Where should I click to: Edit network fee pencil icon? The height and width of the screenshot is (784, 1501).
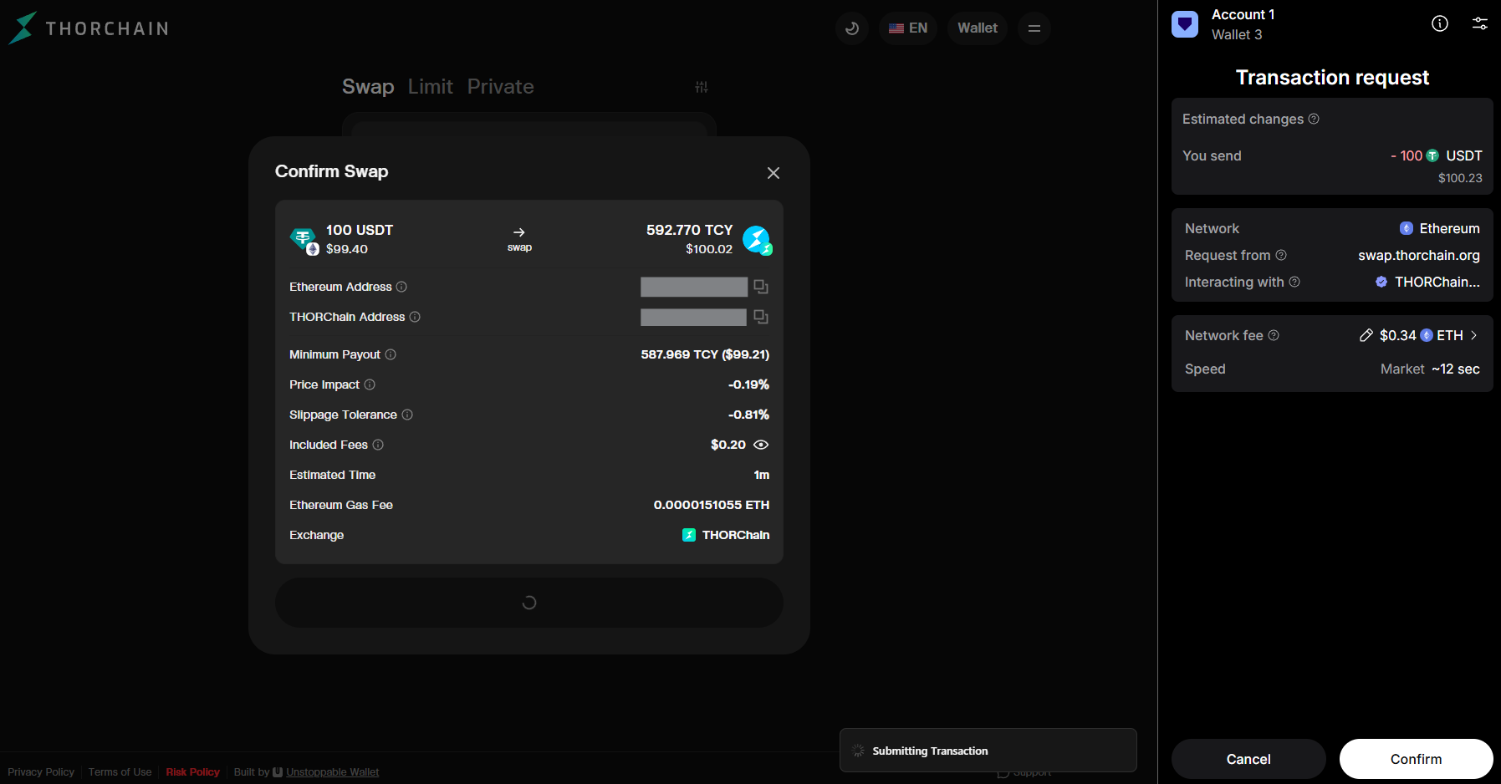click(x=1366, y=335)
